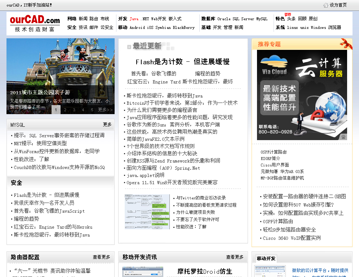Viewport: 359px width, 277px height.
Task: Open 谷歌作为新的Sun article
Action: click(173, 125)
